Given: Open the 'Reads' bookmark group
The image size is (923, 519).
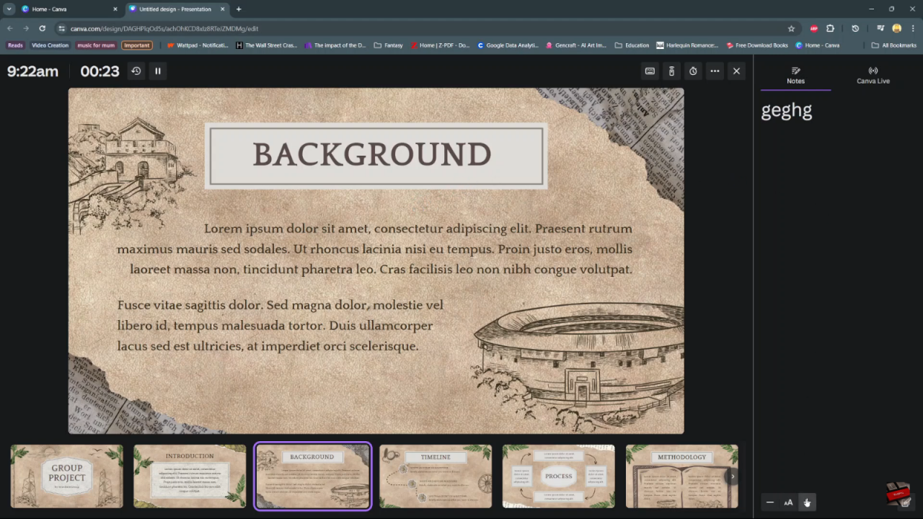Looking at the screenshot, I should pos(15,45).
